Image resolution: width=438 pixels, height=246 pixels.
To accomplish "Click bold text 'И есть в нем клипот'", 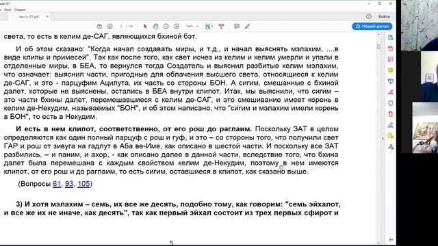I will (56, 129).
